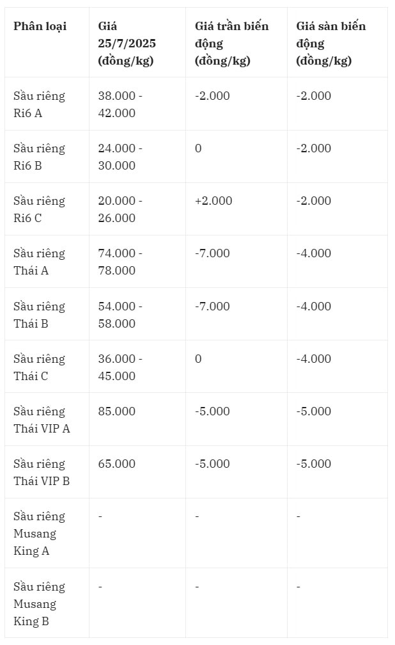
Task: Click the '24.000 - 30.000' price cell
Action: (x=120, y=157)
